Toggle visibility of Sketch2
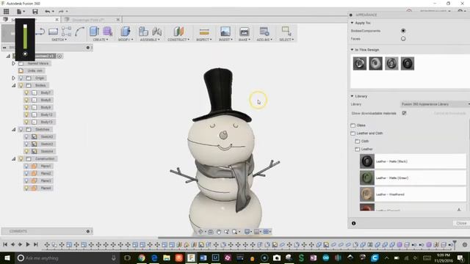Image resolution: width=470 pixels, height=264 pixels. tap(26, 137)
